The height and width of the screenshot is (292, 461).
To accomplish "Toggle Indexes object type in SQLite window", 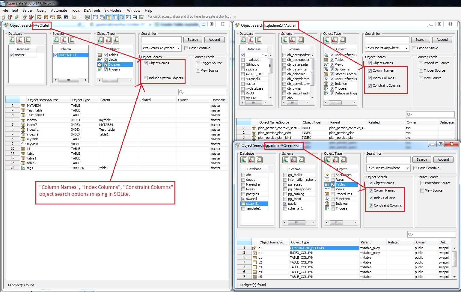I will tap(106, 64).
